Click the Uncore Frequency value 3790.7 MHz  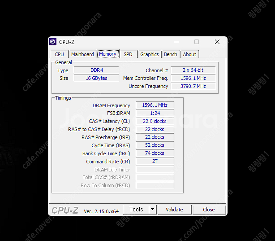(193, 86)
